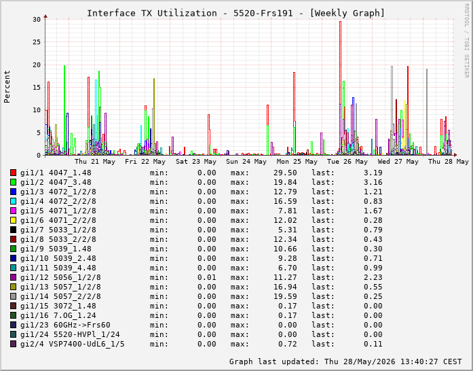This screenshot has height=371, width=473.
Task: Click the gray spike before Thu 28 May
Action: pyautogui.click(x=427, y=112)
